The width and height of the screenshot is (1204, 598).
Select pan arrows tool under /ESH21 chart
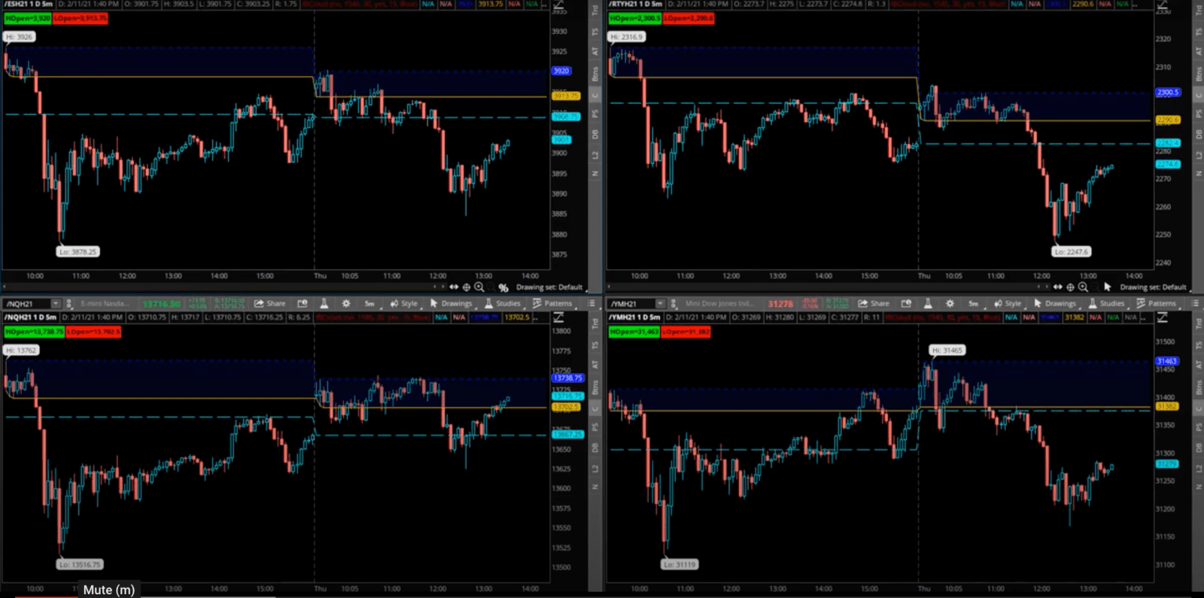click(454, 287)
